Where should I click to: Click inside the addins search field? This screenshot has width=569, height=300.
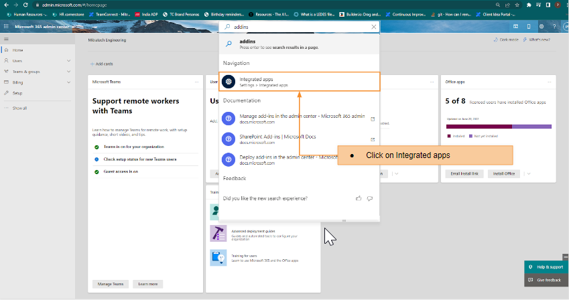[x=301, y=27]
